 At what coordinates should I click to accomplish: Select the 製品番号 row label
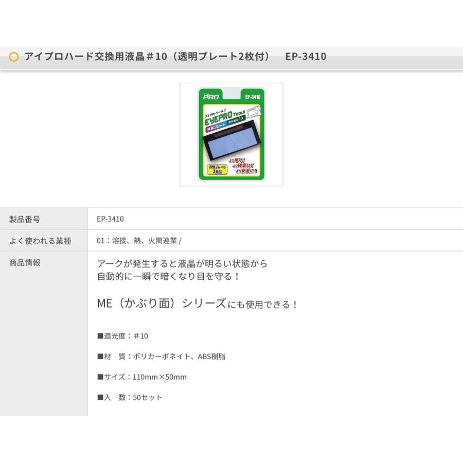click(25, 219)
